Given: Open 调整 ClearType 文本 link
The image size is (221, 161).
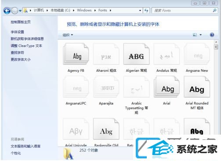Looking at the screenshot, I should (x=26, y=46).
